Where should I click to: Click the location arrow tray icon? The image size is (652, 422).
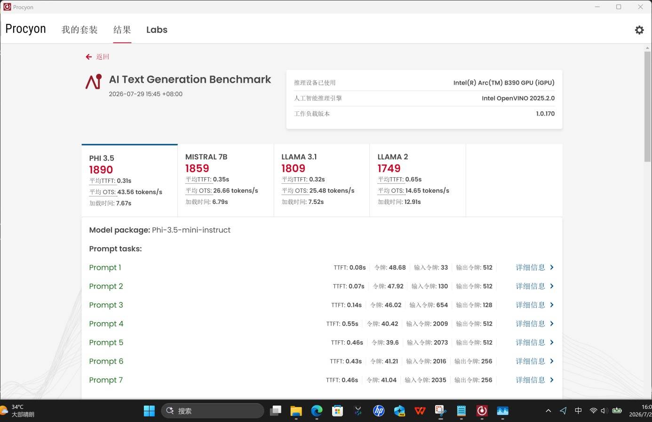563,411
